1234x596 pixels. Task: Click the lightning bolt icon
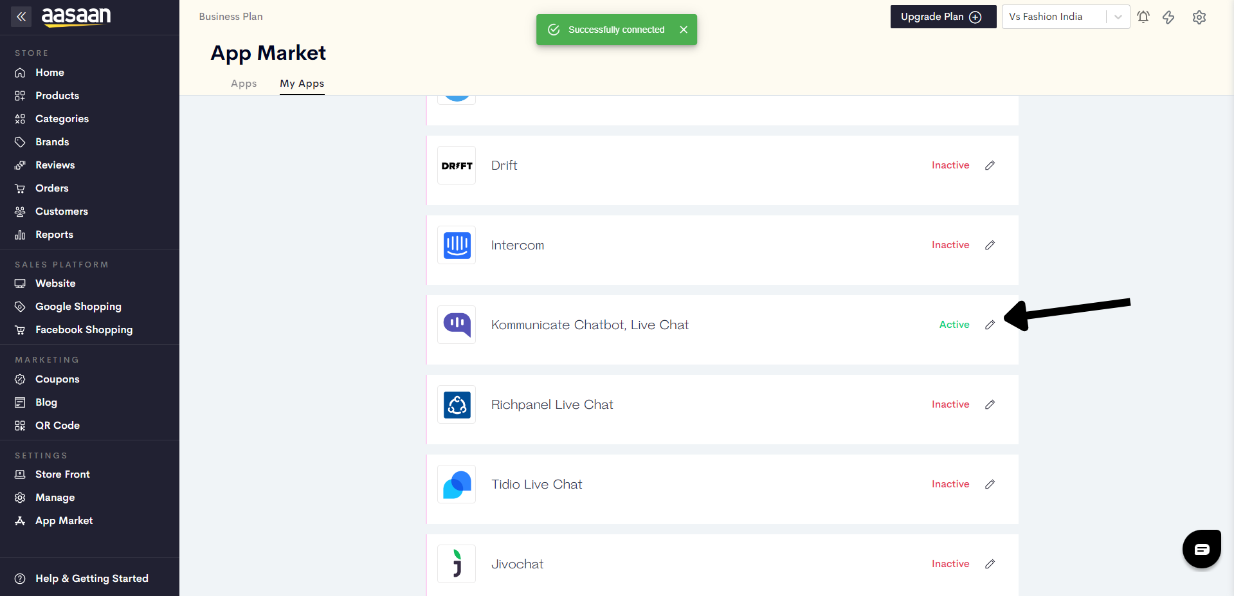1168,17
